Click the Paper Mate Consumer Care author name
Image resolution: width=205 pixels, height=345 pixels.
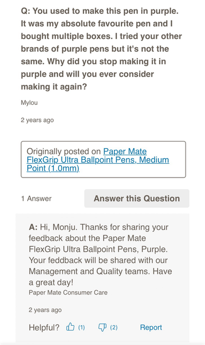pos(68,293)
